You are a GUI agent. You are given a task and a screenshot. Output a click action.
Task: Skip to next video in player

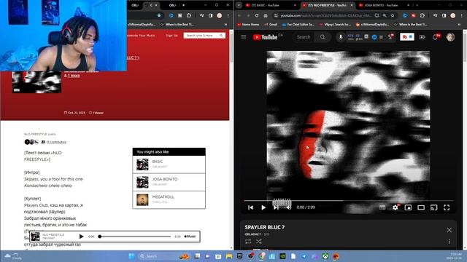click(x=276, y=207)
